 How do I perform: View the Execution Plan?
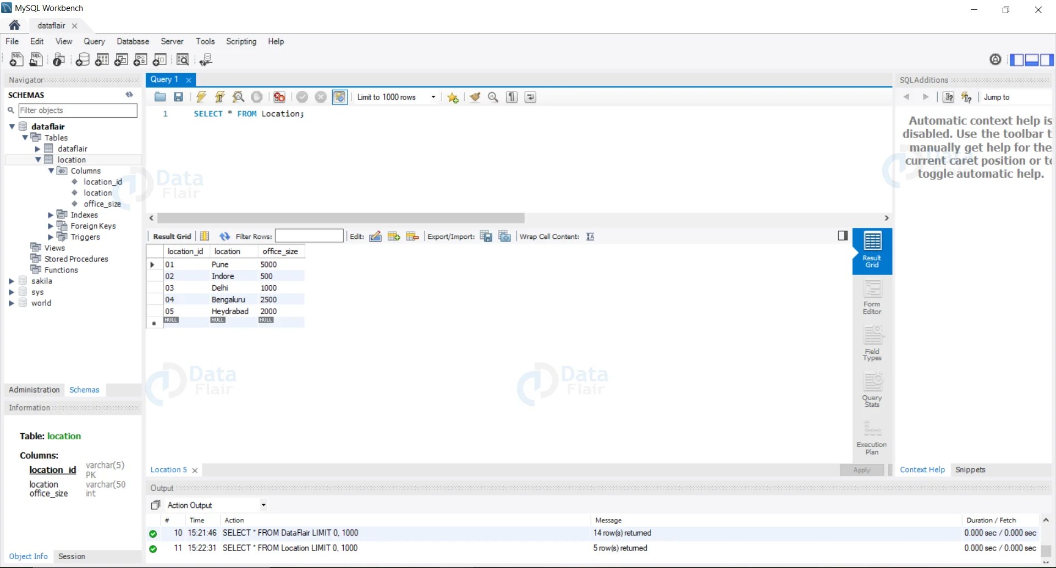872,438
